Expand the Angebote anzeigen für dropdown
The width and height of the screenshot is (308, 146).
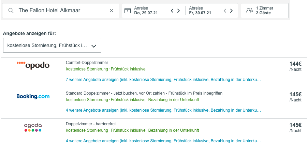point(52,45)
